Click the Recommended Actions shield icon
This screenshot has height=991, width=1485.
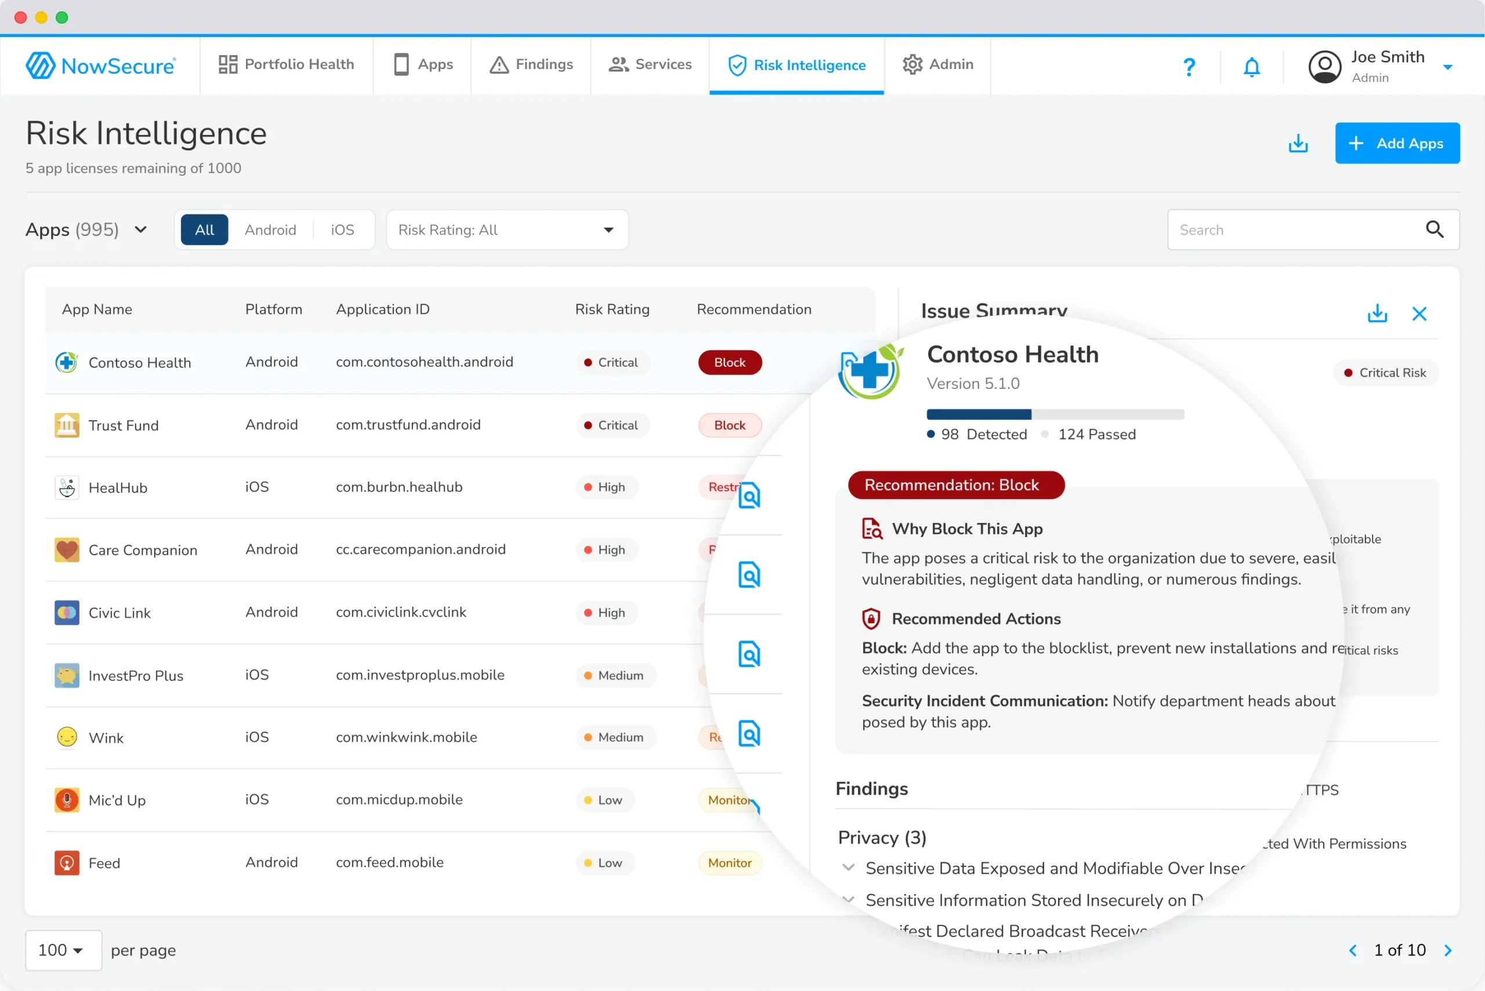[871, 619]
